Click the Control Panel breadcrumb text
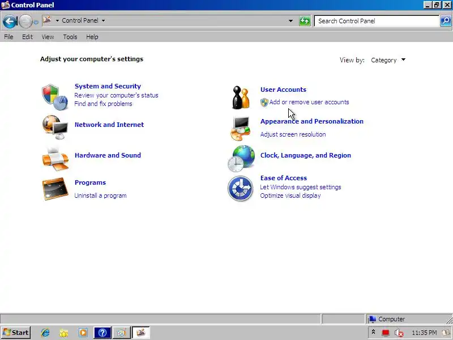453x340 pixels. click(80, 20)
